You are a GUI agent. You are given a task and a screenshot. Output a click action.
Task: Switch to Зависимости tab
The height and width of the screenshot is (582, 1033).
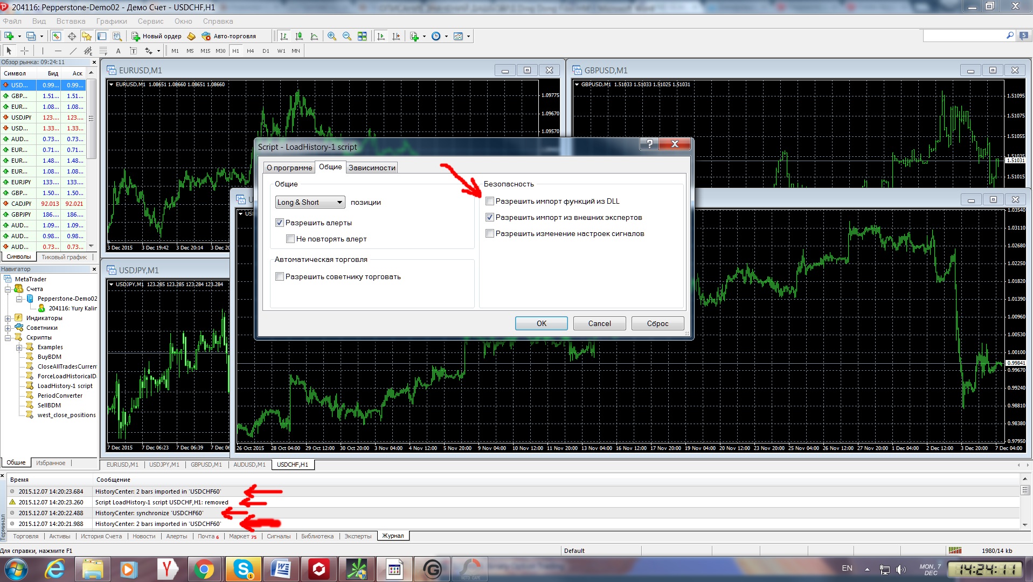click(x=372, y=168)
